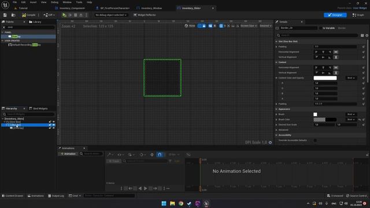
Task: Collapse the PANEL palette category
Action: (2, 32)
